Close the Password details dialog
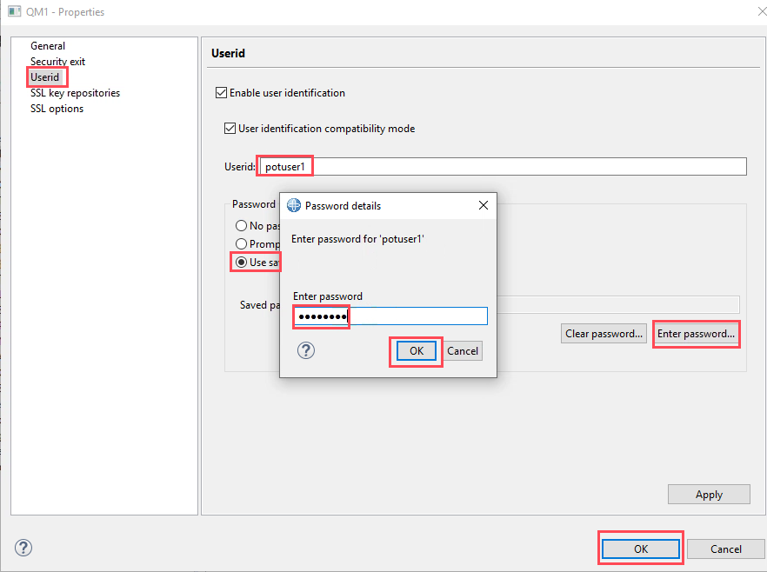 point(484,205)
